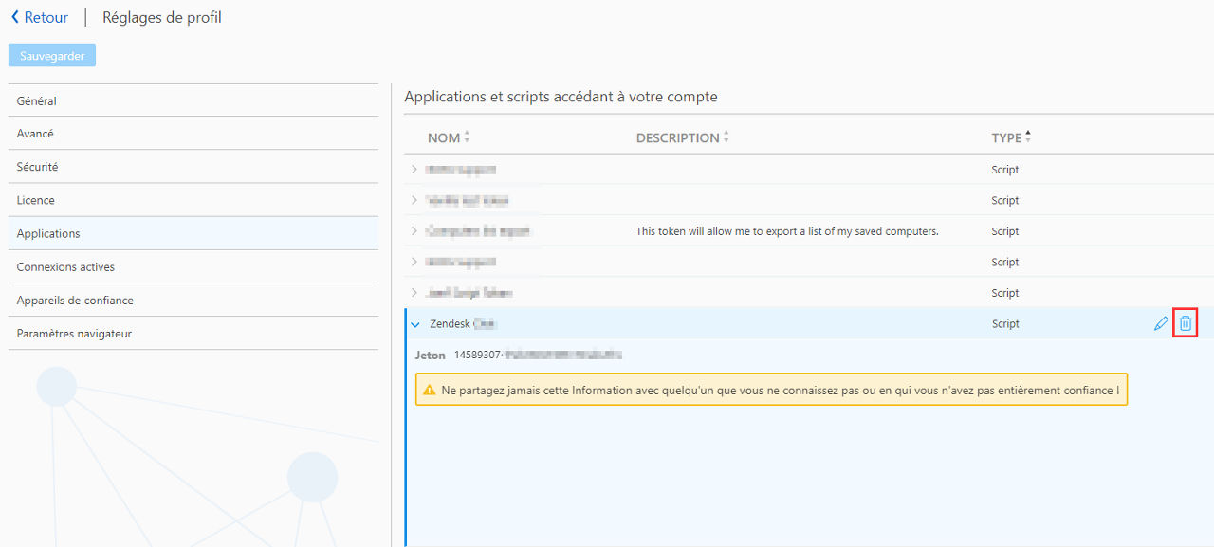Collapse the expanded Zendesk row chevron
Viewport: 1214px width, 547px height.
(x=414, y=324)
